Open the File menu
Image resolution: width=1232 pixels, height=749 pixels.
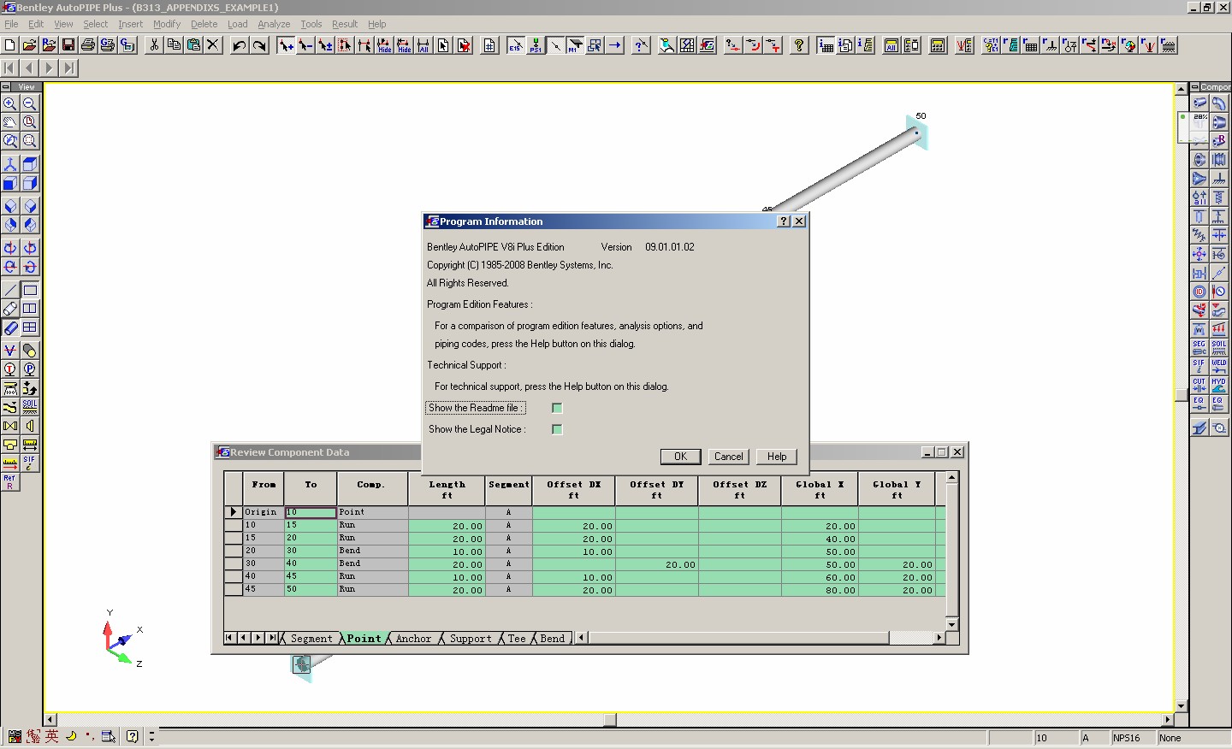[11, 24]
